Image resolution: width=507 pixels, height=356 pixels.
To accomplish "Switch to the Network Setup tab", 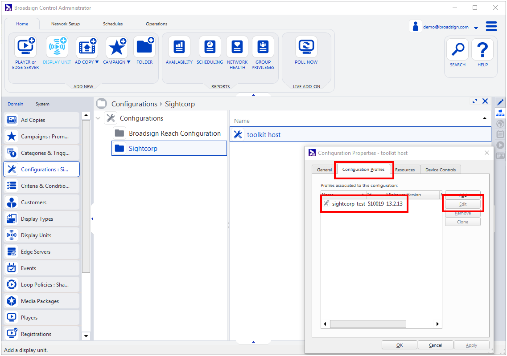I will 66,24.
